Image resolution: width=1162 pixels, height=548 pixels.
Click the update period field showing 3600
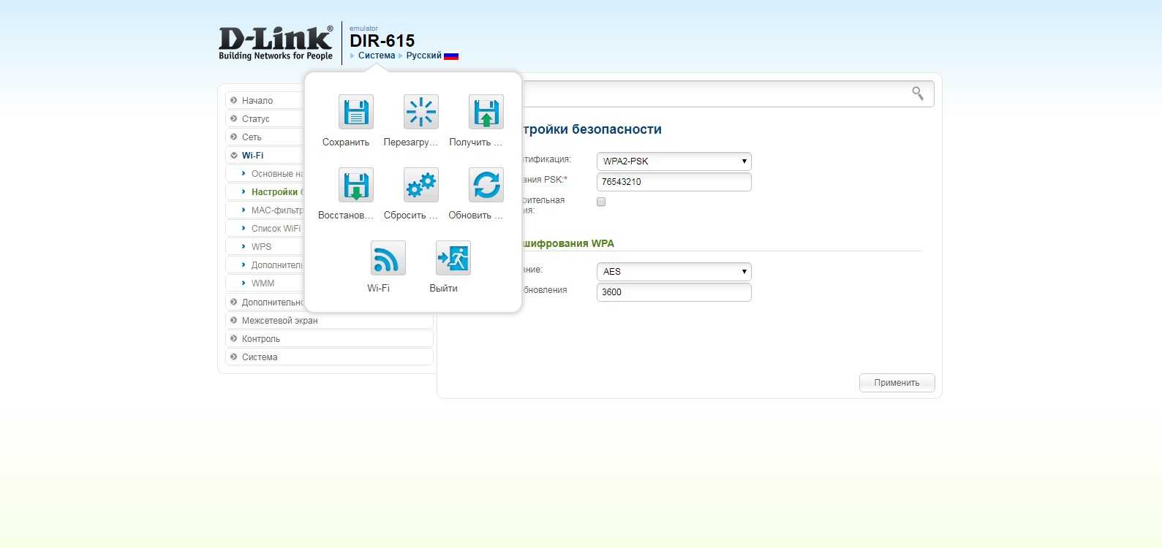coord(674,292)
